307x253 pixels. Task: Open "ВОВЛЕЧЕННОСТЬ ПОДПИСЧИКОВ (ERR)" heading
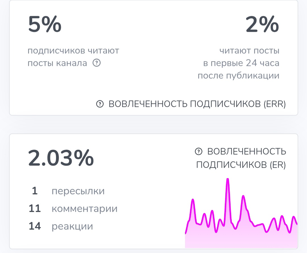pos(197,104)
